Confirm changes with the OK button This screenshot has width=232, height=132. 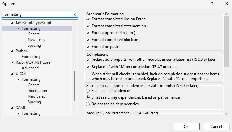point(186,126)
